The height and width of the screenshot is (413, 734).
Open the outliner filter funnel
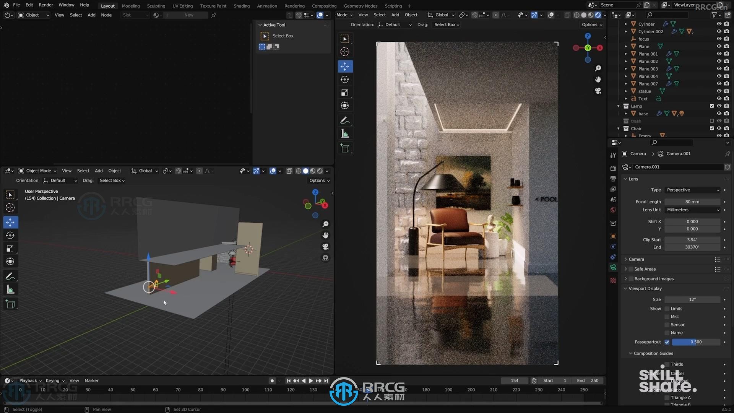click(714, 15)
